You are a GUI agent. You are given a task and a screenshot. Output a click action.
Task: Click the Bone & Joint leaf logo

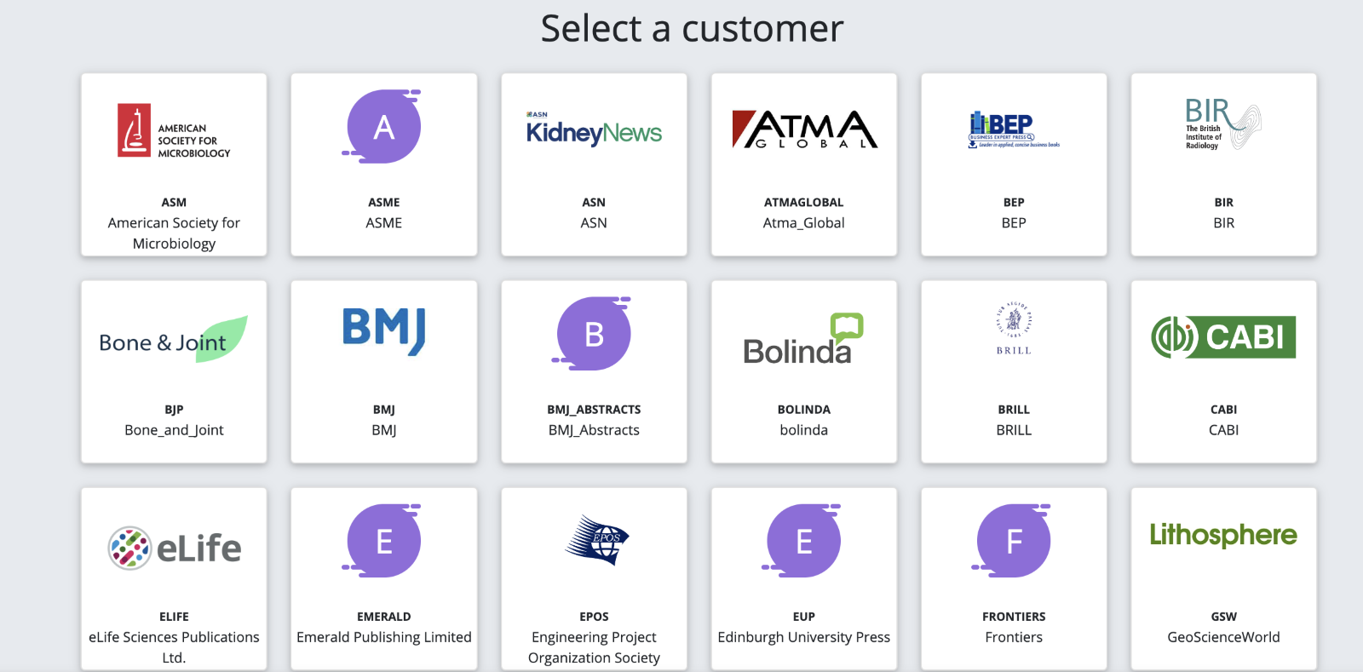click(174, 340)
